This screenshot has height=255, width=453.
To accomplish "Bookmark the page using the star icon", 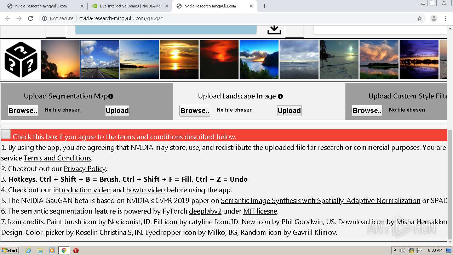I will [420, 18].
